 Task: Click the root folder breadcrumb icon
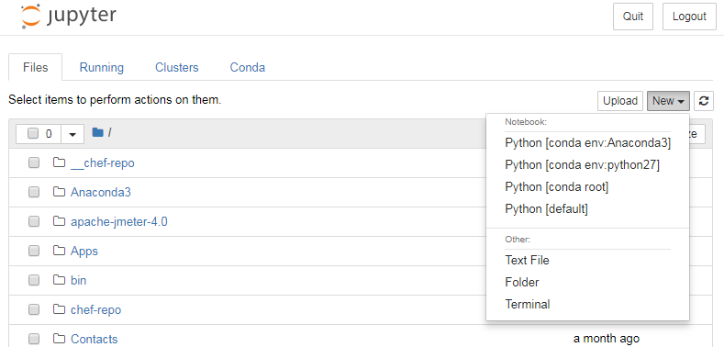(x=97, y=132)
